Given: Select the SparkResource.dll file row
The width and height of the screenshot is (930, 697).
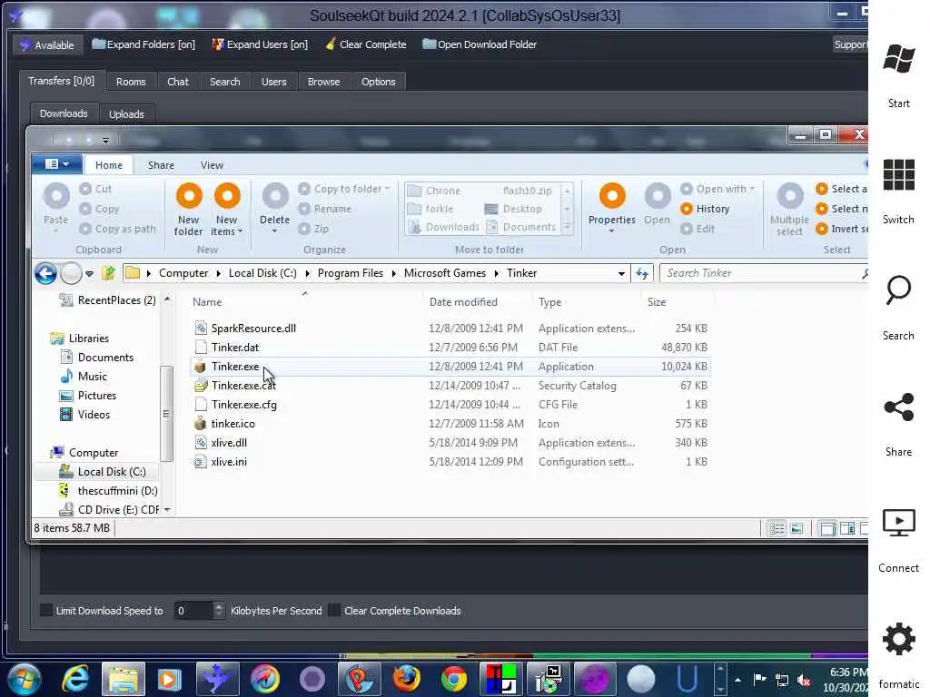Looking at the screenshot, I should point(450,329).
